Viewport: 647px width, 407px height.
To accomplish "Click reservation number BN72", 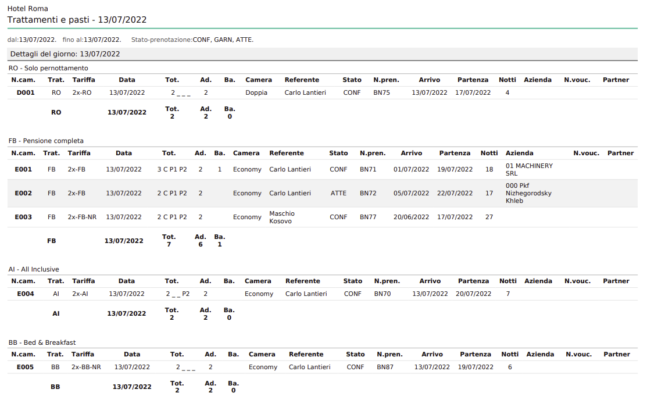I will click(x=368, y=194).
